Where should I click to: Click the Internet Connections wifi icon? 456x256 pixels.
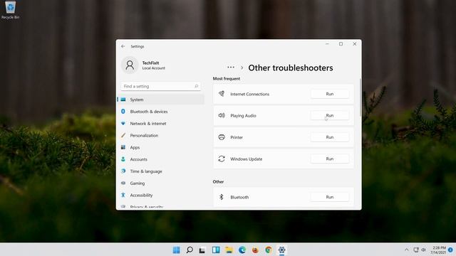222,94
